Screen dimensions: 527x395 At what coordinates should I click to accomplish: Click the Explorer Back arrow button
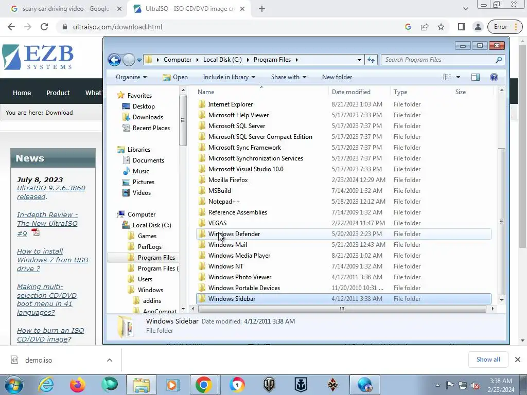(x=114, y=60)
